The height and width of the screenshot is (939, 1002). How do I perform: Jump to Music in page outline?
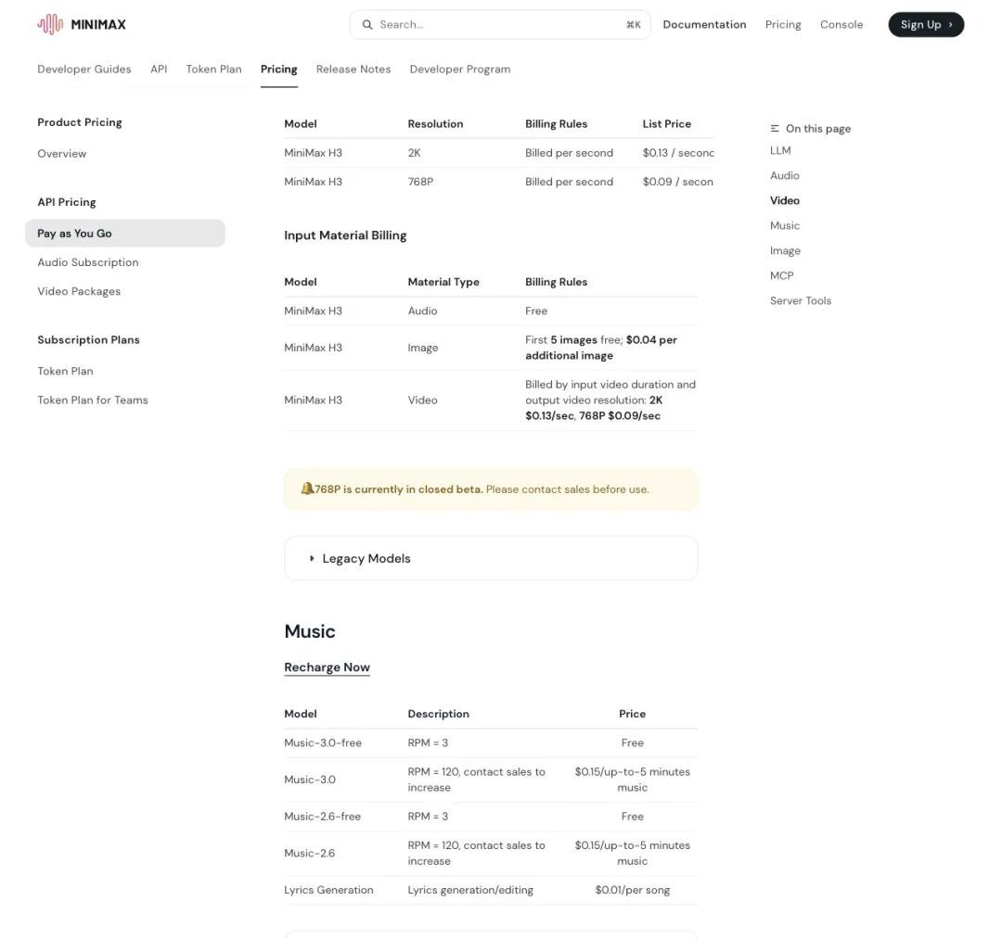point(785,225)
